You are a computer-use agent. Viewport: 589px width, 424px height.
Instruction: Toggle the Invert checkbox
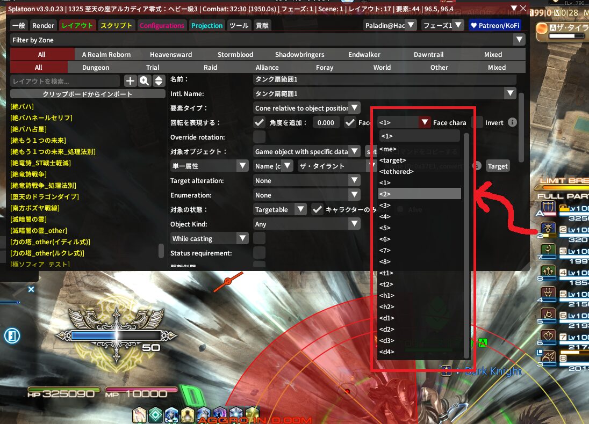pyautogui.click(x=477, y=122)
